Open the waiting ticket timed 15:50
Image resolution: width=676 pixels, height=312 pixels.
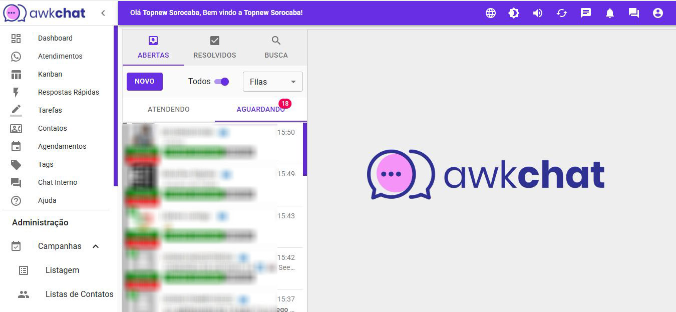(x=213, y=143)
